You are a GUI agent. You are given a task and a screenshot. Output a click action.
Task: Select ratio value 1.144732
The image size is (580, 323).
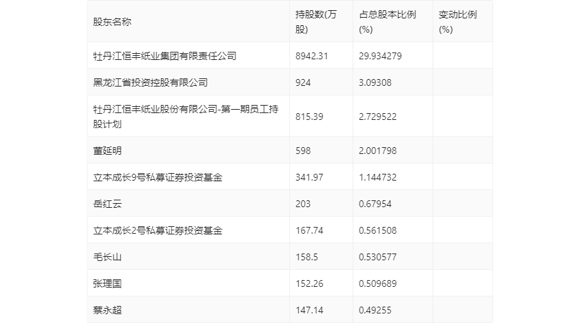point(377,177)
